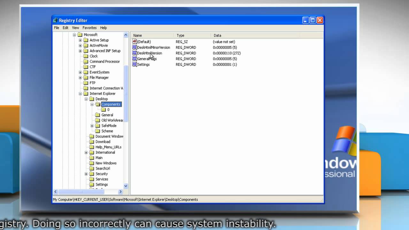This screenshot has height=230, width=409.
Task: Click the DeskHtmlMinorVersion DWORD icon
Action: (135, 47)
